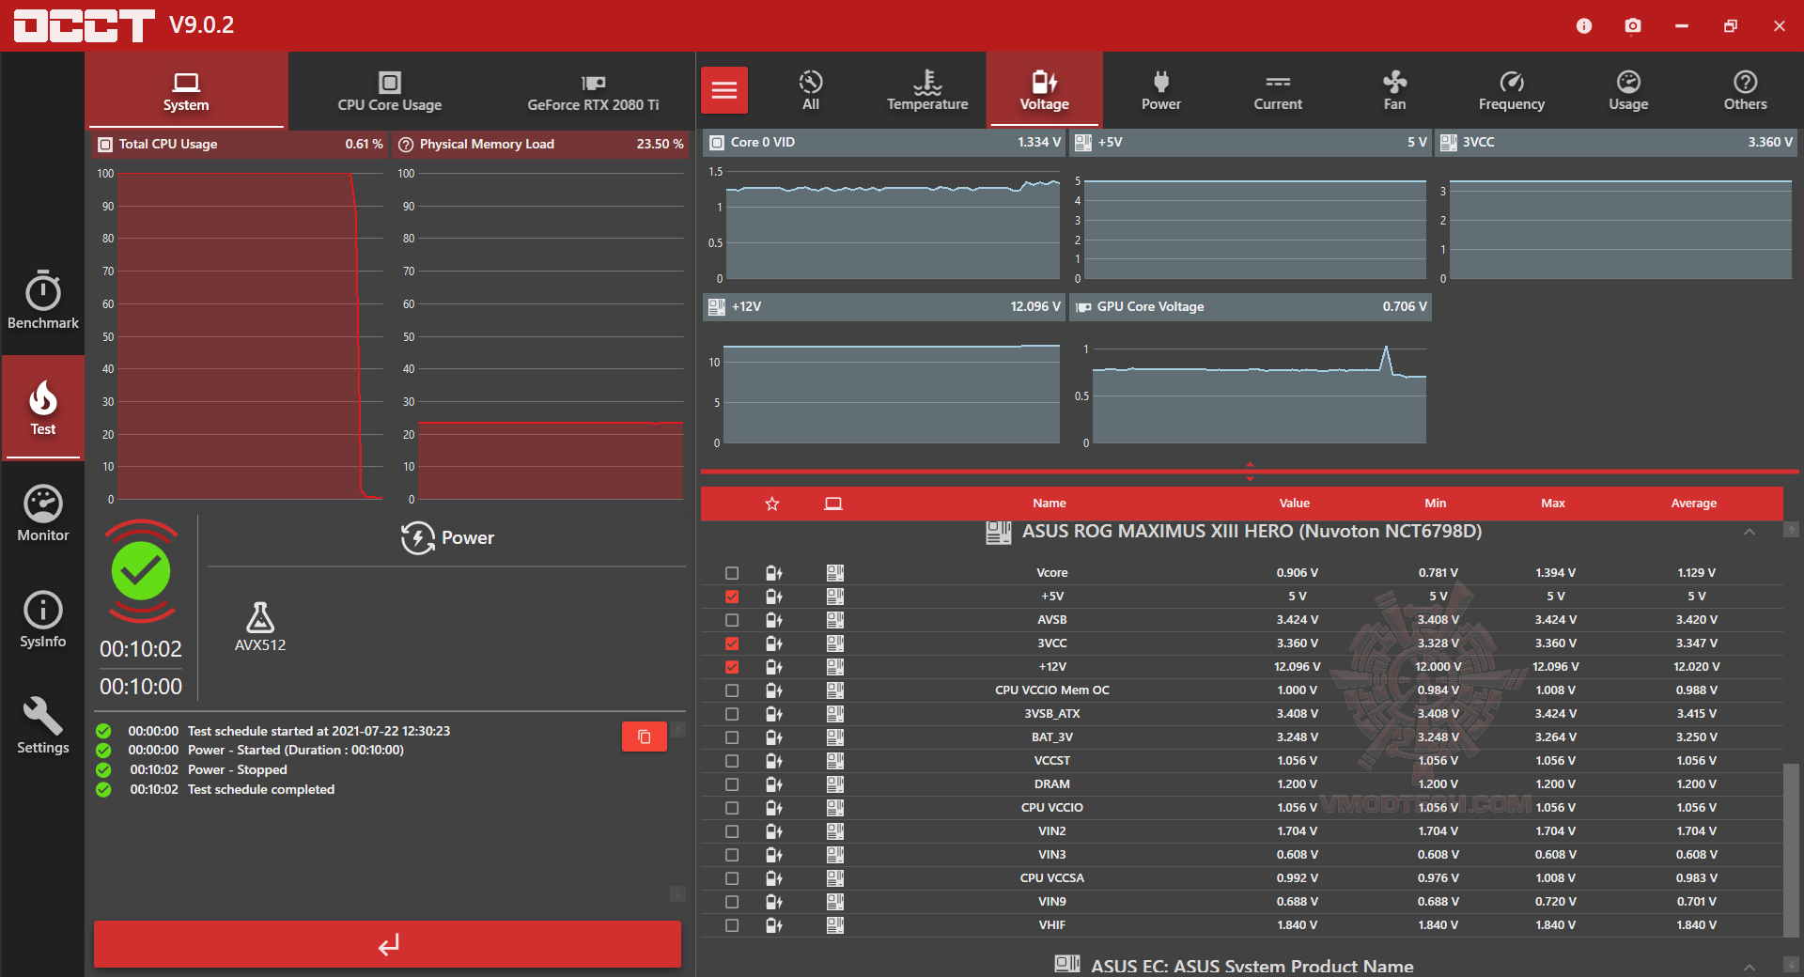Uncheck the +5V graph checkbox

coord(732,597)
